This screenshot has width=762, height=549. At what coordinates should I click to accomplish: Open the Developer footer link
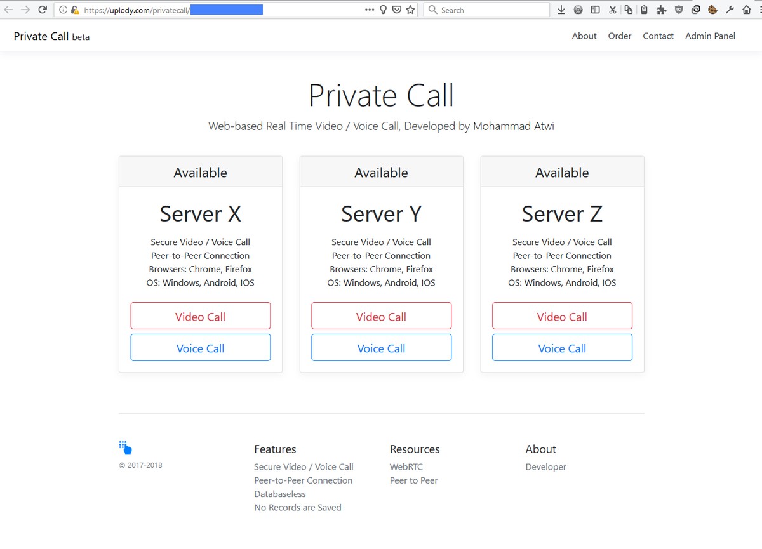pos(545,467)
